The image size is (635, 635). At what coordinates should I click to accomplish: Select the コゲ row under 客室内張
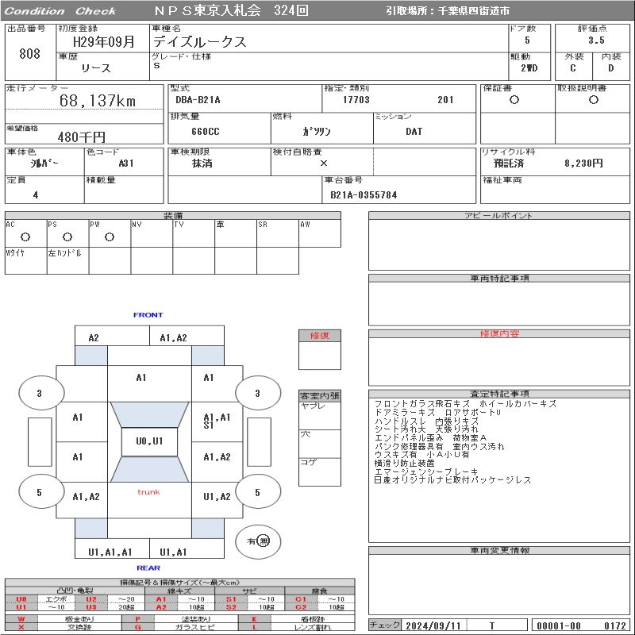[320, 471]
